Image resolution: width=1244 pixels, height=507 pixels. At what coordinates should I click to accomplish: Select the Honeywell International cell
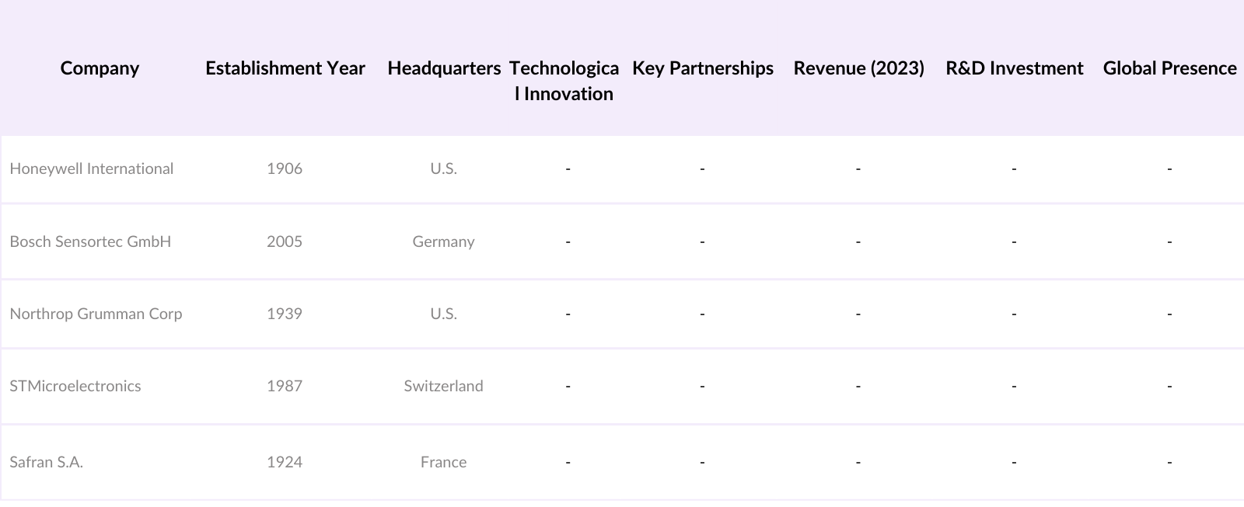pos(92,168)
